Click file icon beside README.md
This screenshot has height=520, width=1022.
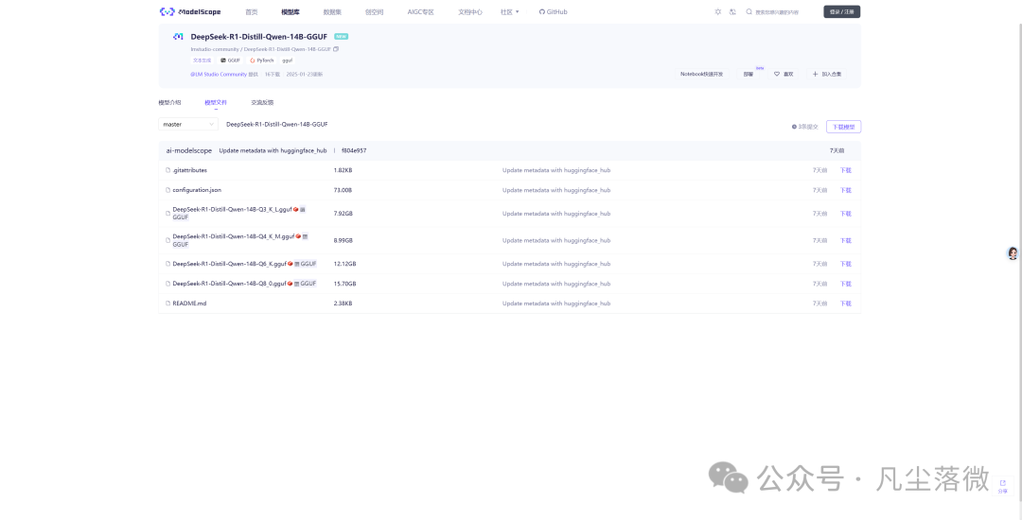click(x=167, y=303)
